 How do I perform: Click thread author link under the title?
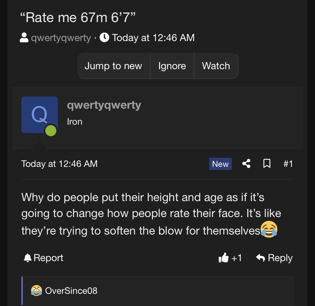click(x=60, y=38)
